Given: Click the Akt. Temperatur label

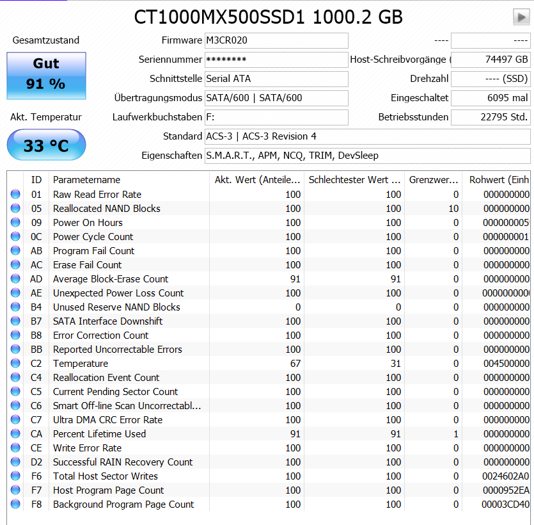Looking at the screenshot, I should [x=46, y=117].
